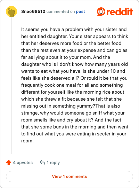Click the "commented on" header text
The width and height of the screenshot is (139, 188).
(x=60, y=11)
